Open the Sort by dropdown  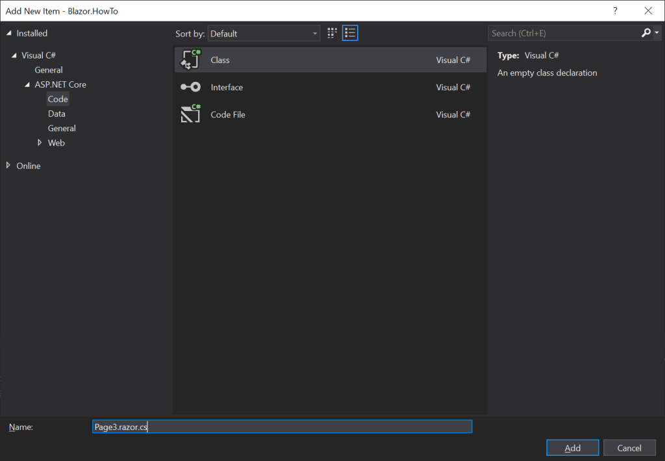click(x=264, y=33)
